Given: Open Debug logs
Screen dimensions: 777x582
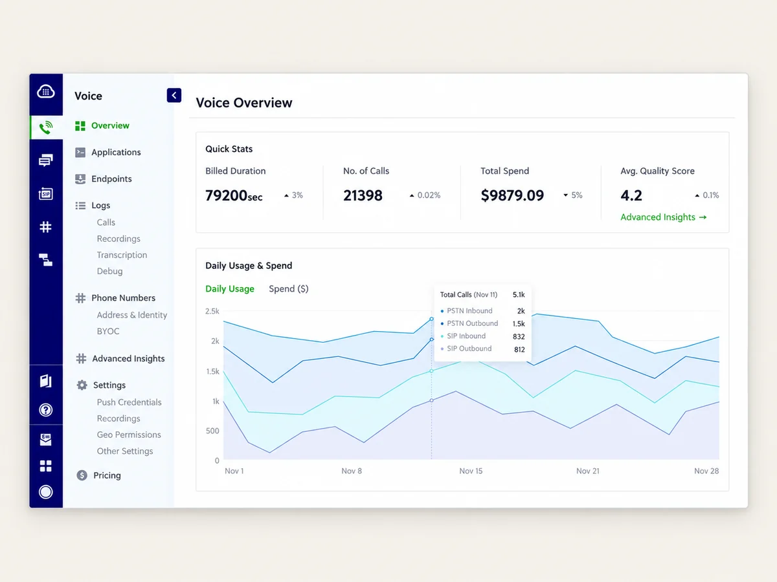Looking at the screenshot, I should [109, 271].
